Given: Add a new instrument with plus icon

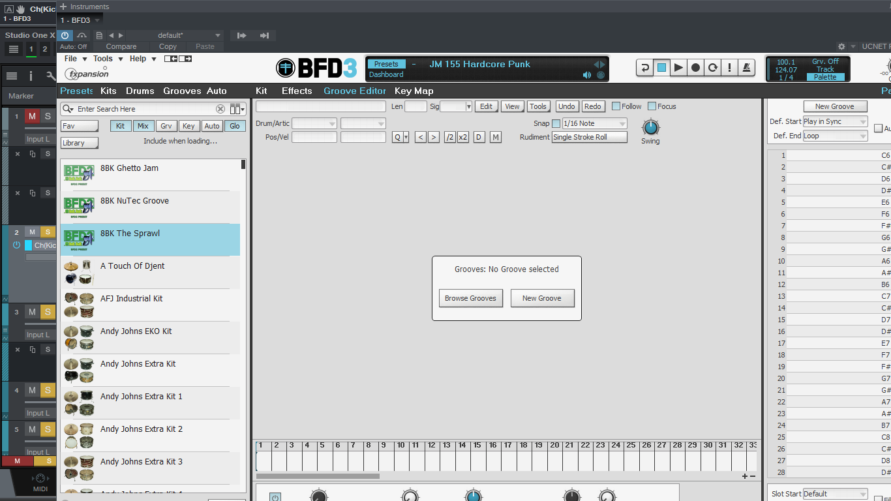Looking at the screenshot, I should point(63,7).
